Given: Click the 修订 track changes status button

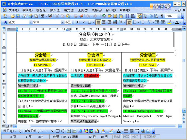Looking at the screenshot, I should (135, 137).
